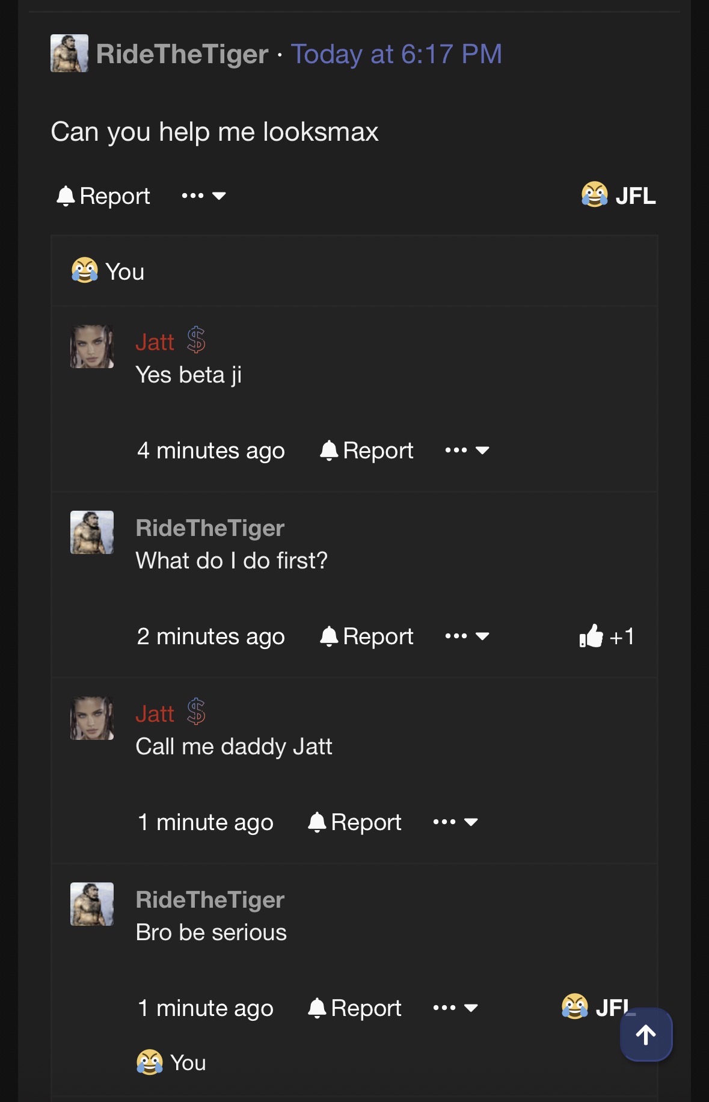Click the laughing emoji reaction under "Bro be serious"
The image size is (709, 1102).
tap(150, 1062)
